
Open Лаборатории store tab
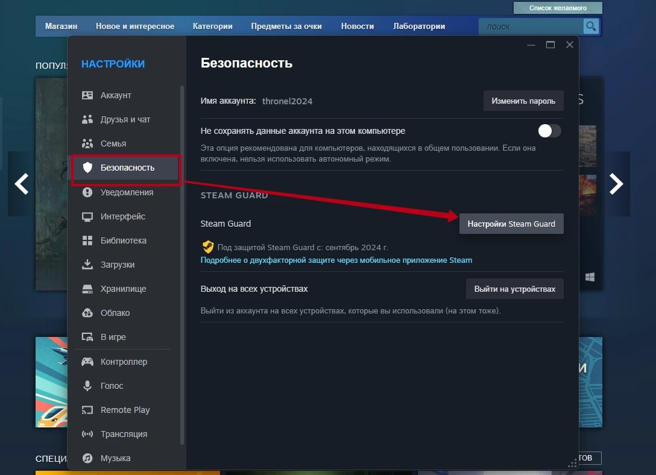pyautogui.click(x=419, y=27)
